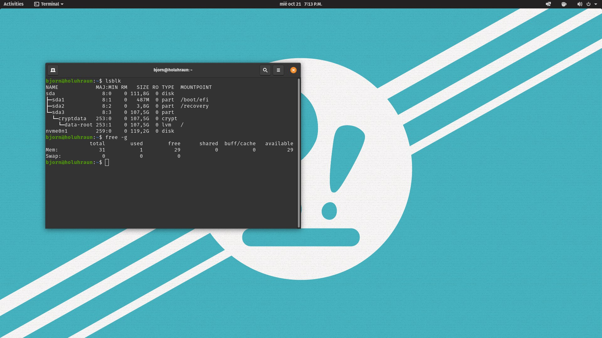The height and width of the screenshot is (338, 602).
Task: Click the MAJ:MIN column header
Action: tap(107, 87)
